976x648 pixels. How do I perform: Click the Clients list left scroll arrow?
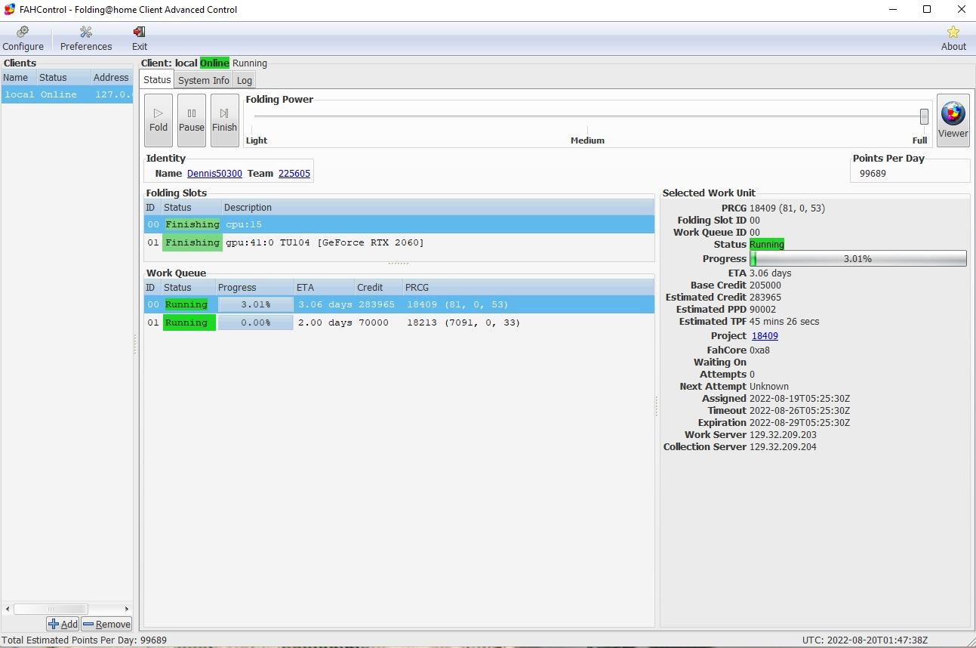point(8,609)
